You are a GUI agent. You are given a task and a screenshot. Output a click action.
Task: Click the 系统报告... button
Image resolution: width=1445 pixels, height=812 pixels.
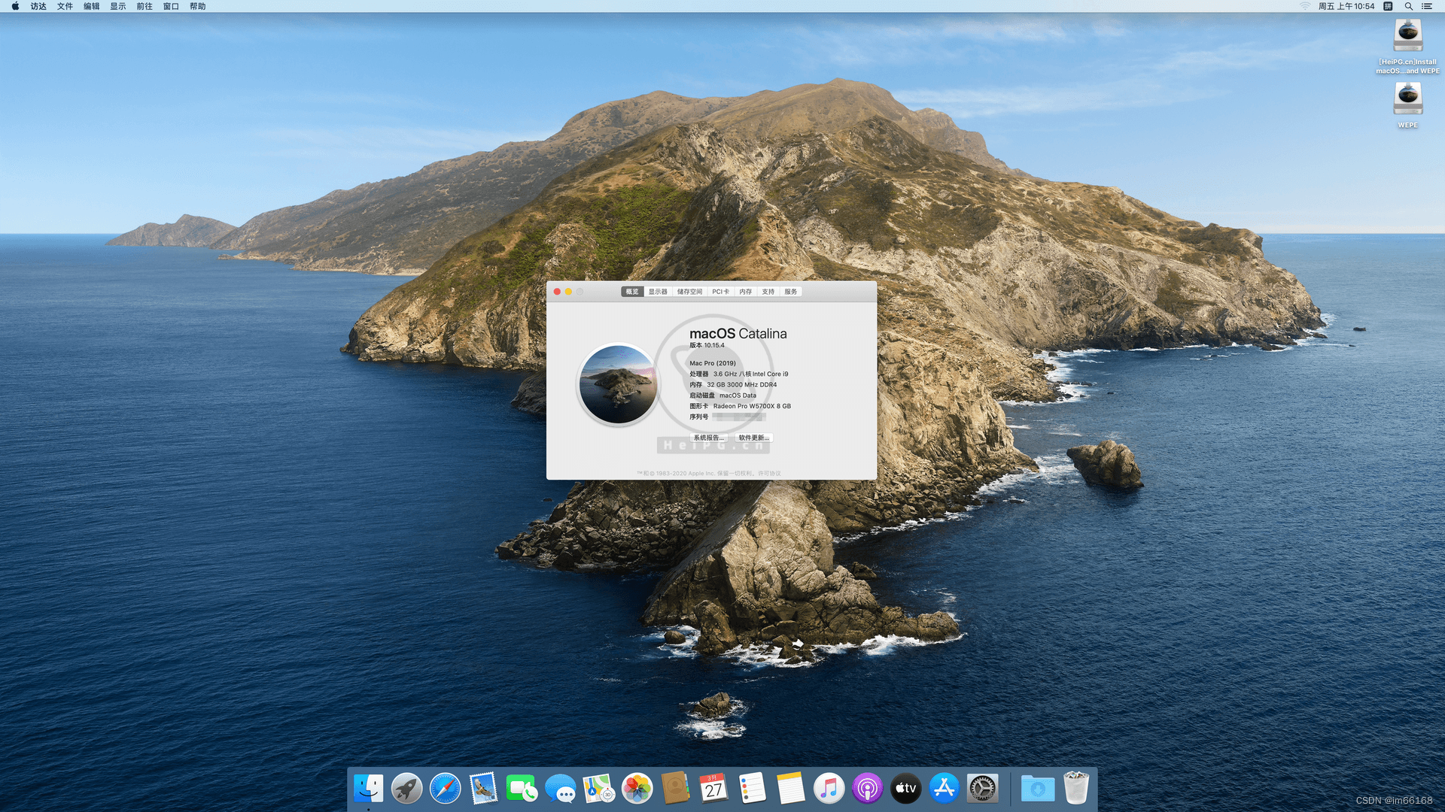click(708, 438)
